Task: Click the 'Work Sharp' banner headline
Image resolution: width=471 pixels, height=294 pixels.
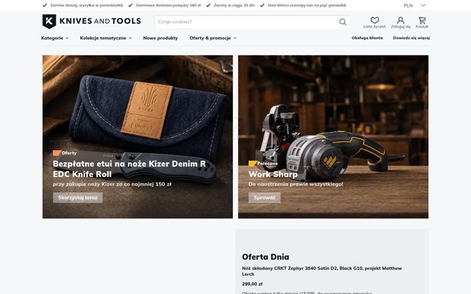Action: (x=273, y=174)
